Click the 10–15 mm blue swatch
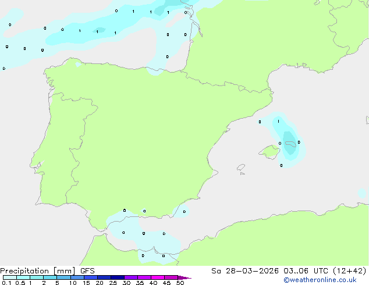Image resolution: width=369 pixels, height=285 pixels. pyautogui.click(x=77, y=277)
